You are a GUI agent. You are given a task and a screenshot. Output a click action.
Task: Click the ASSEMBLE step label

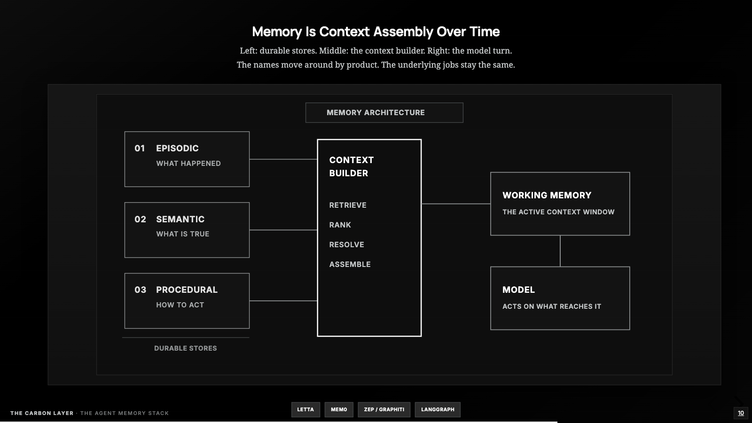pyautogui.click(x=350, y=264)
